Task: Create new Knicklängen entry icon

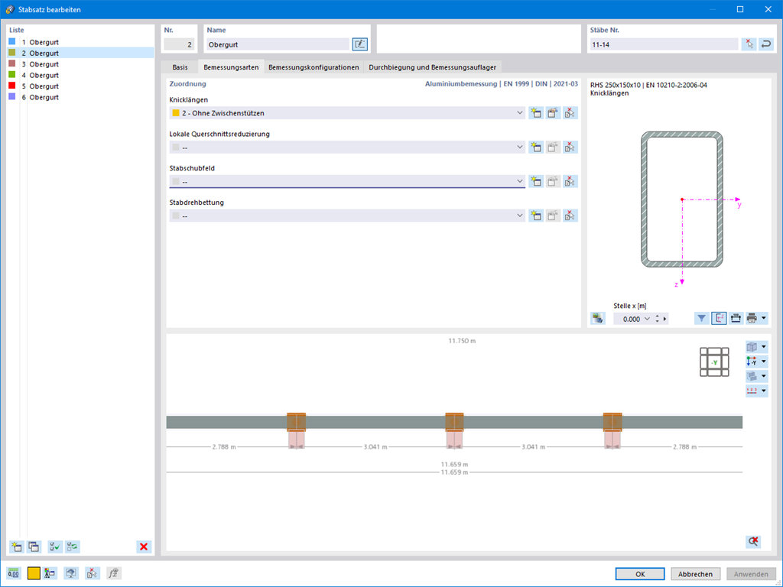Action: pos(536,113)
